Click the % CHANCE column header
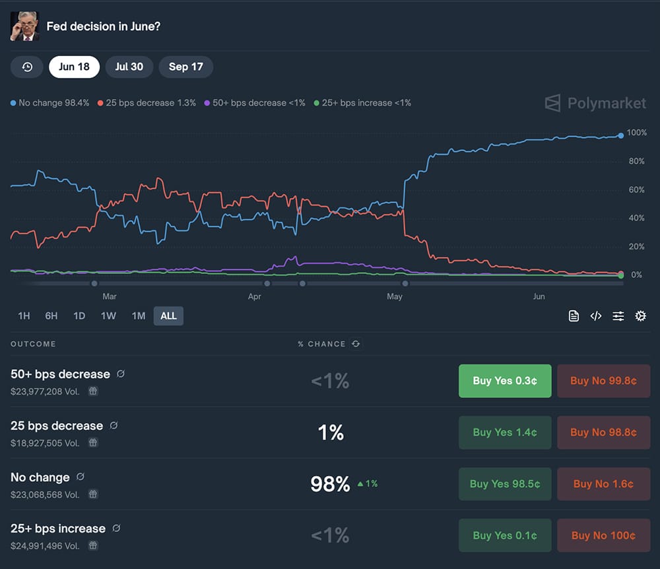 [322, 344]
